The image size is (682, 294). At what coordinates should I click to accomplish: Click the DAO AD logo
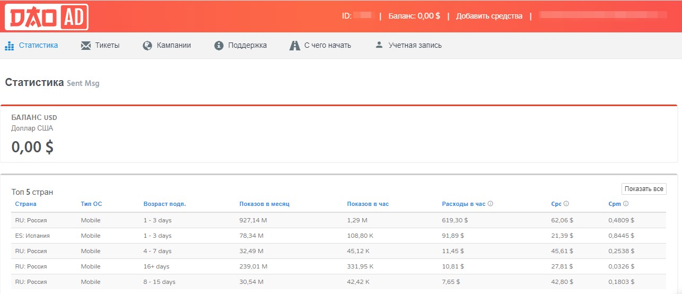click(46, 17)
